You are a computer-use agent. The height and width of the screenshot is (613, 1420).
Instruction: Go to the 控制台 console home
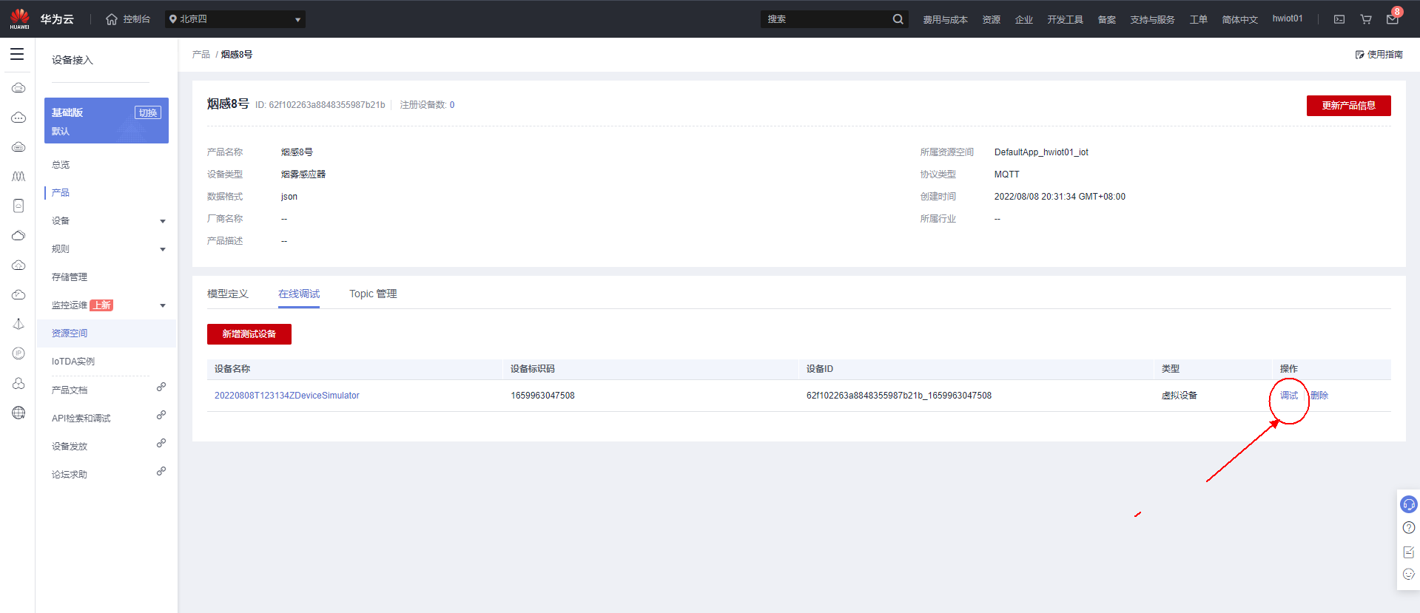point(128,19)
